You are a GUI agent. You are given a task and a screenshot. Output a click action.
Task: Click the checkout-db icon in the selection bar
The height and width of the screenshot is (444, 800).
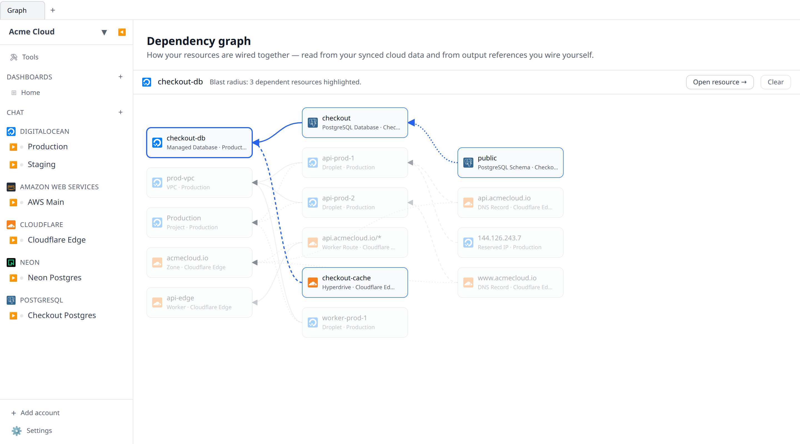(147, 82)
